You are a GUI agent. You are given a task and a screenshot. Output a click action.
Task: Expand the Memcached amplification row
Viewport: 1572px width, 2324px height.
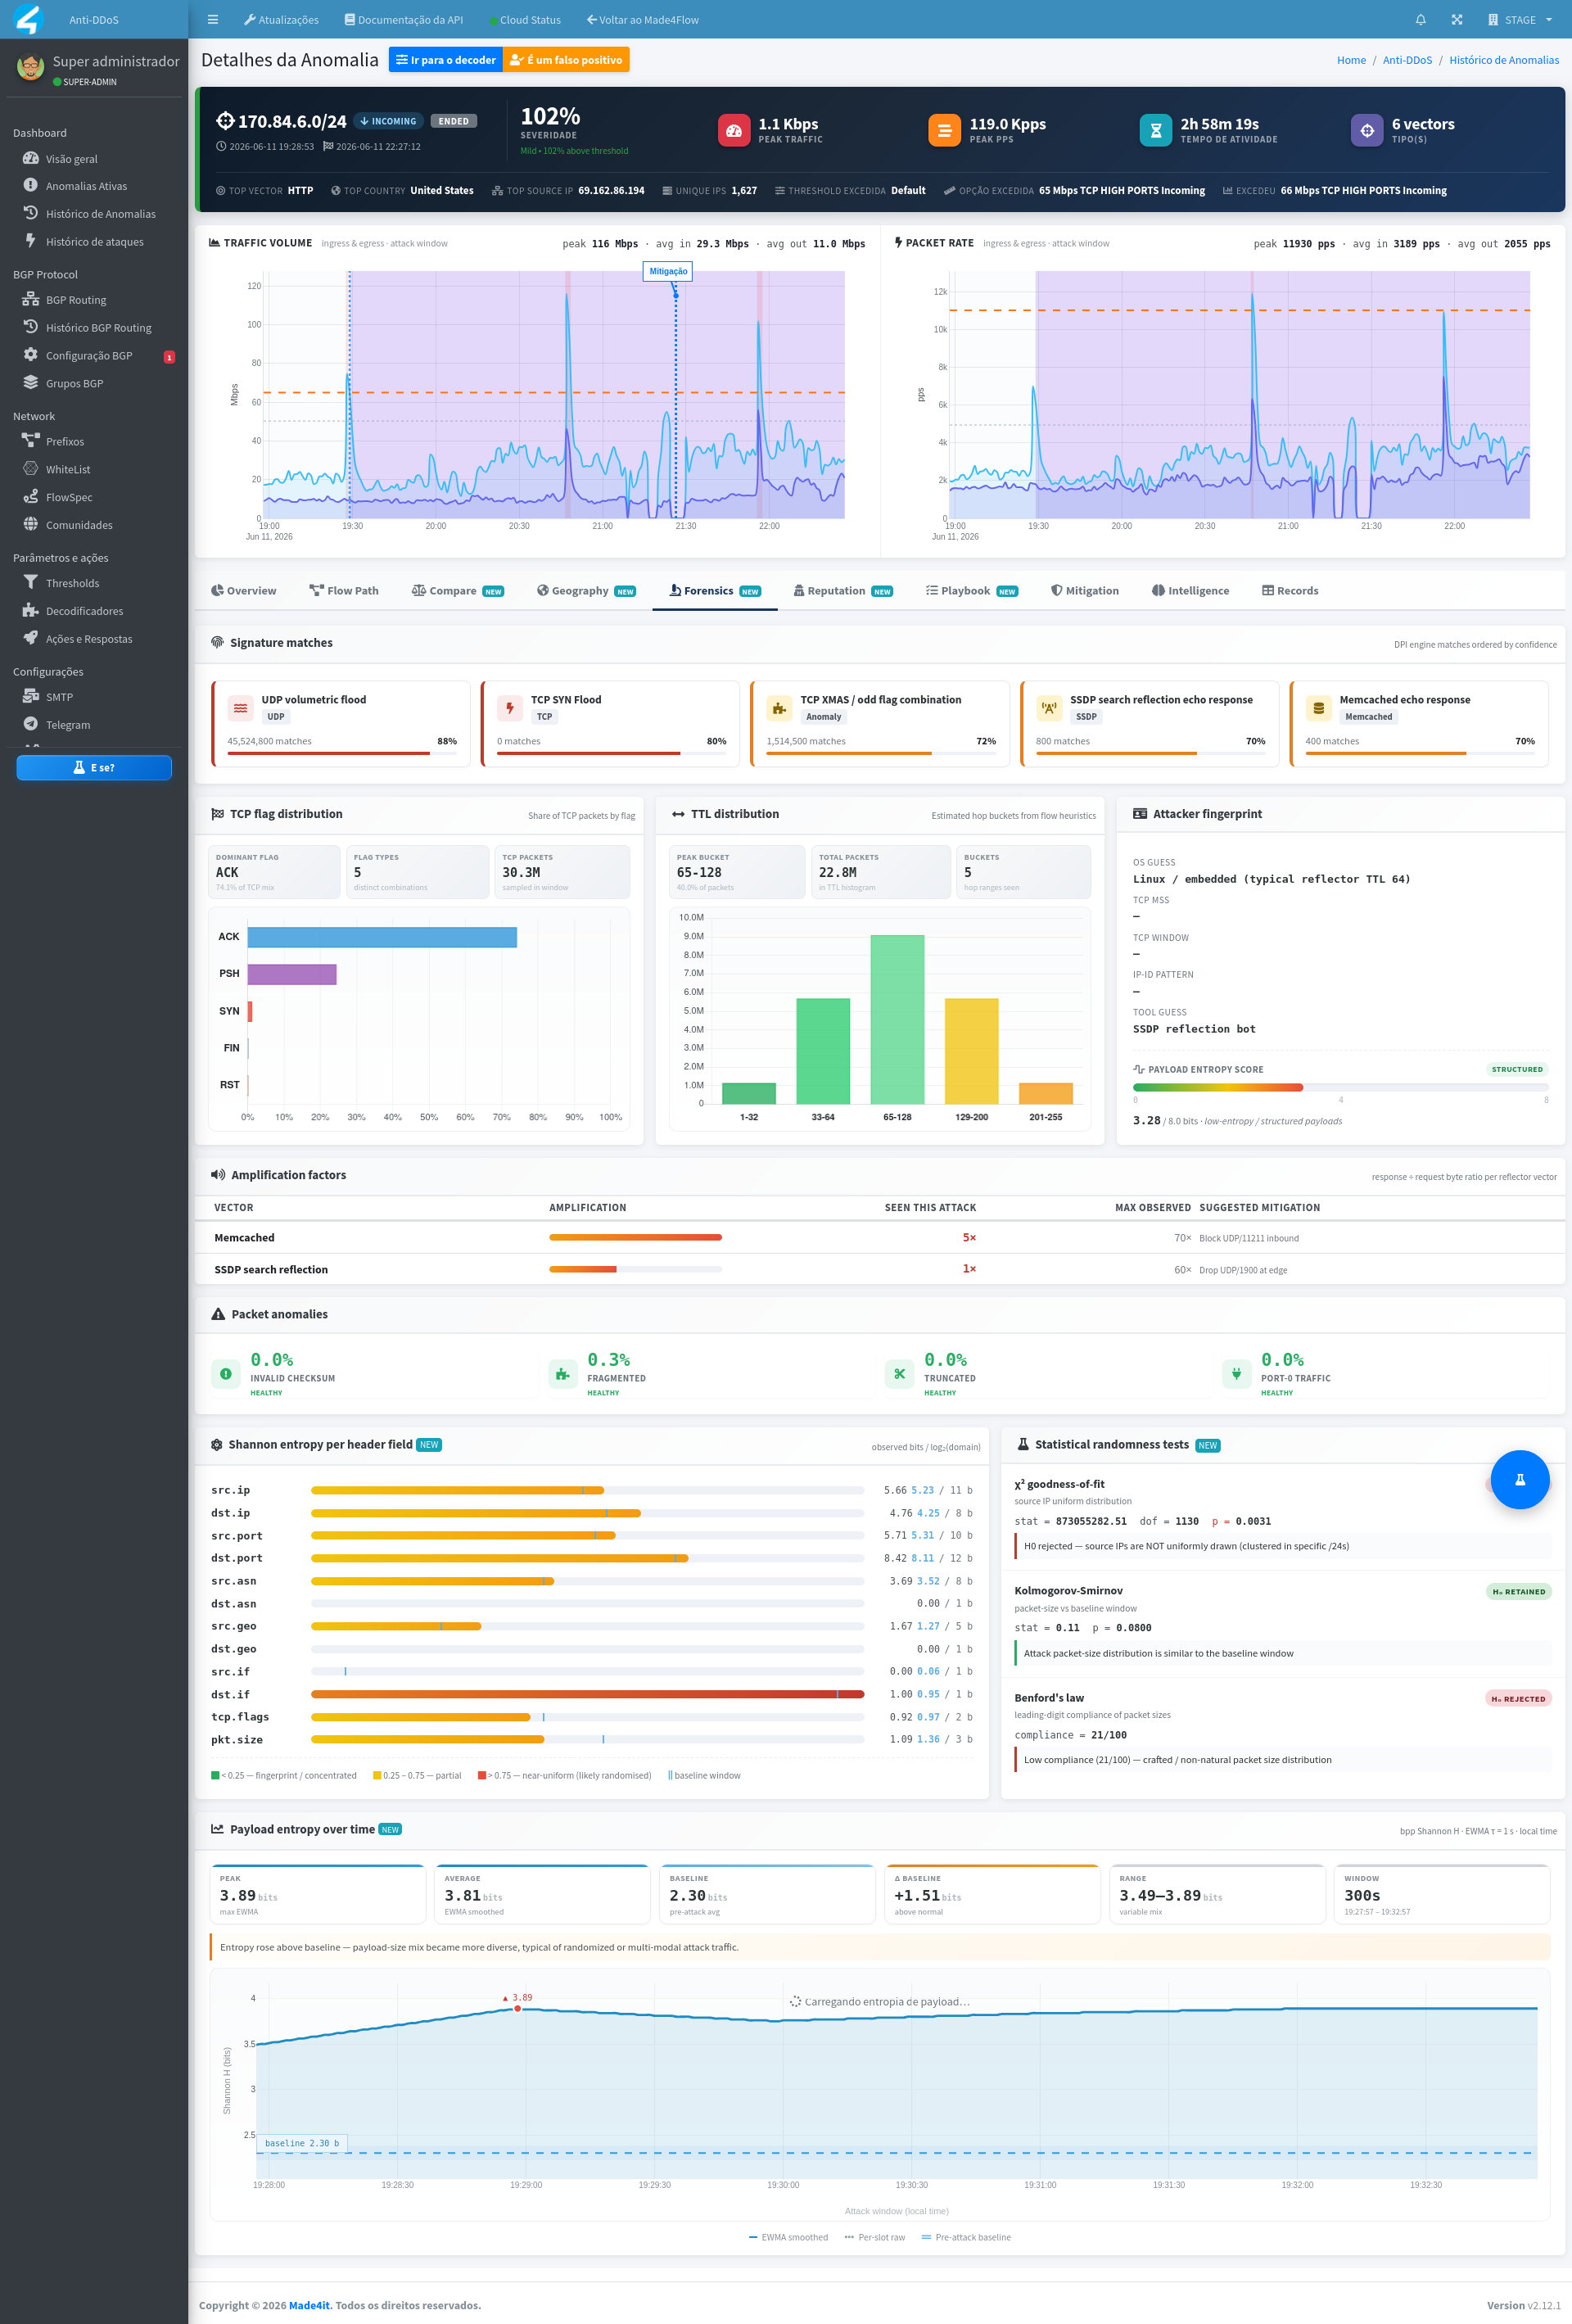coord(879,1238)
